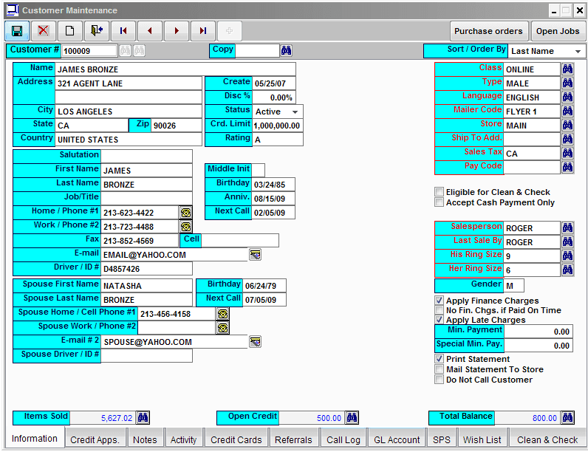Go to the first record

point(123,31)
